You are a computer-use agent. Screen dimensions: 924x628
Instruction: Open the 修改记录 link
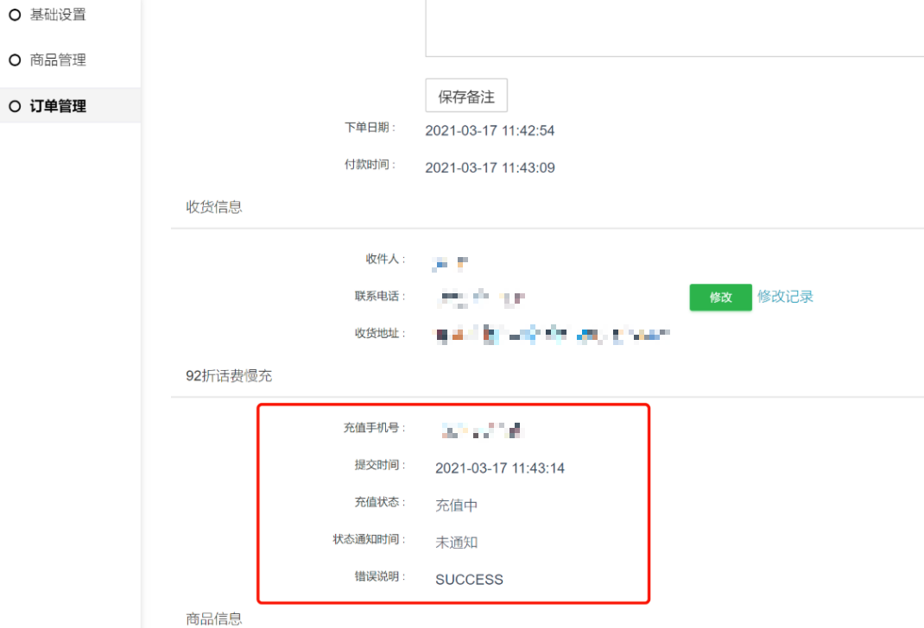click(785, 296)
